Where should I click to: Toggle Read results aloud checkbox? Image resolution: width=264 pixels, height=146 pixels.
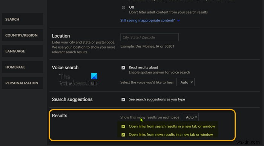(x=123, y=67)
